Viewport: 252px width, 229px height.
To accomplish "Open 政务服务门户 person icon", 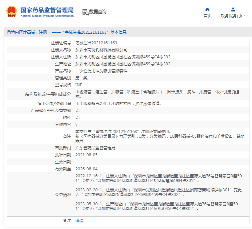I will click(x=233, y=9).
